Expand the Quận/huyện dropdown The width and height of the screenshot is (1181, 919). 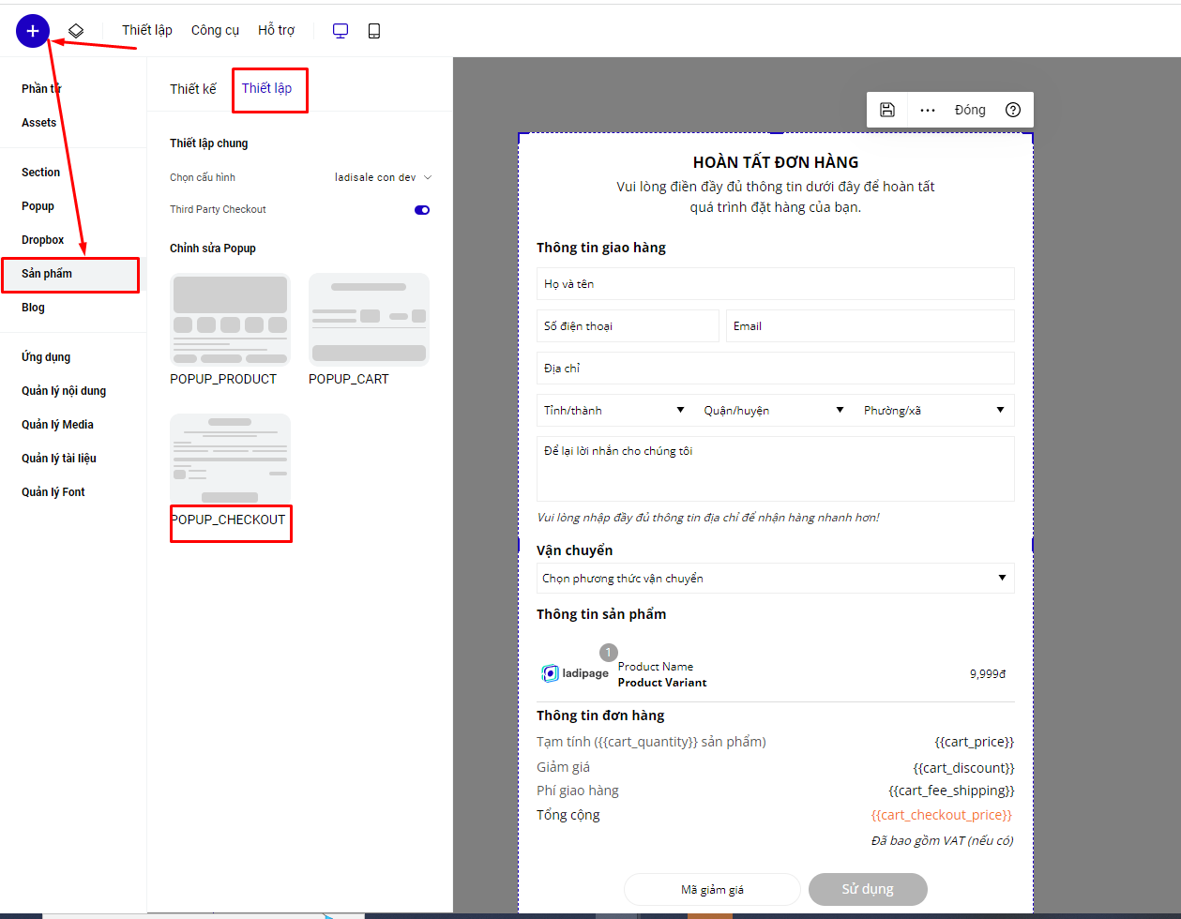pyautogui.click(x=774, y=411)
